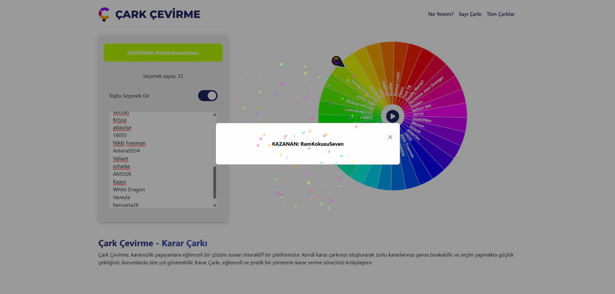The image size is (615, 294).
Task: Click the Seçenek sayısı: 32 count text
Action: click(x=163, y=76)
